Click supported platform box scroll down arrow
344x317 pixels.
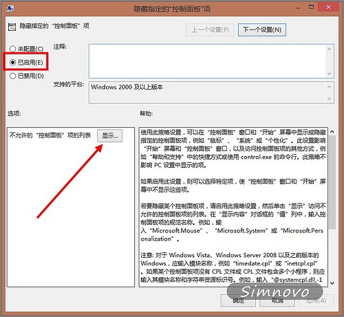330,99
